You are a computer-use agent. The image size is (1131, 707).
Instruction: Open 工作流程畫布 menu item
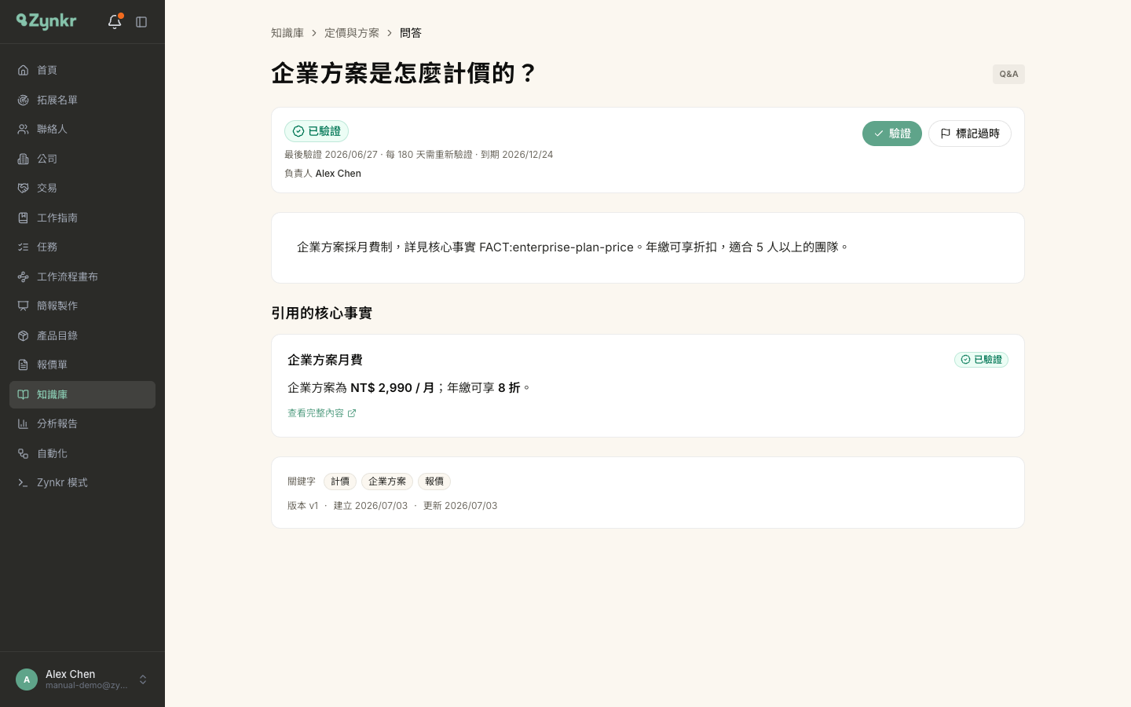(82, 277)
